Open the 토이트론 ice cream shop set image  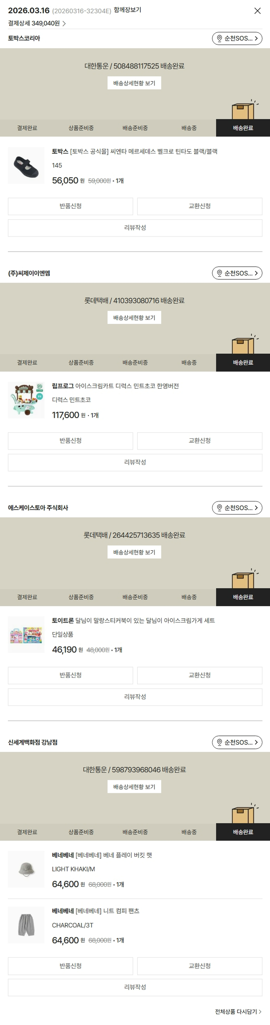[x=26, y=635]
